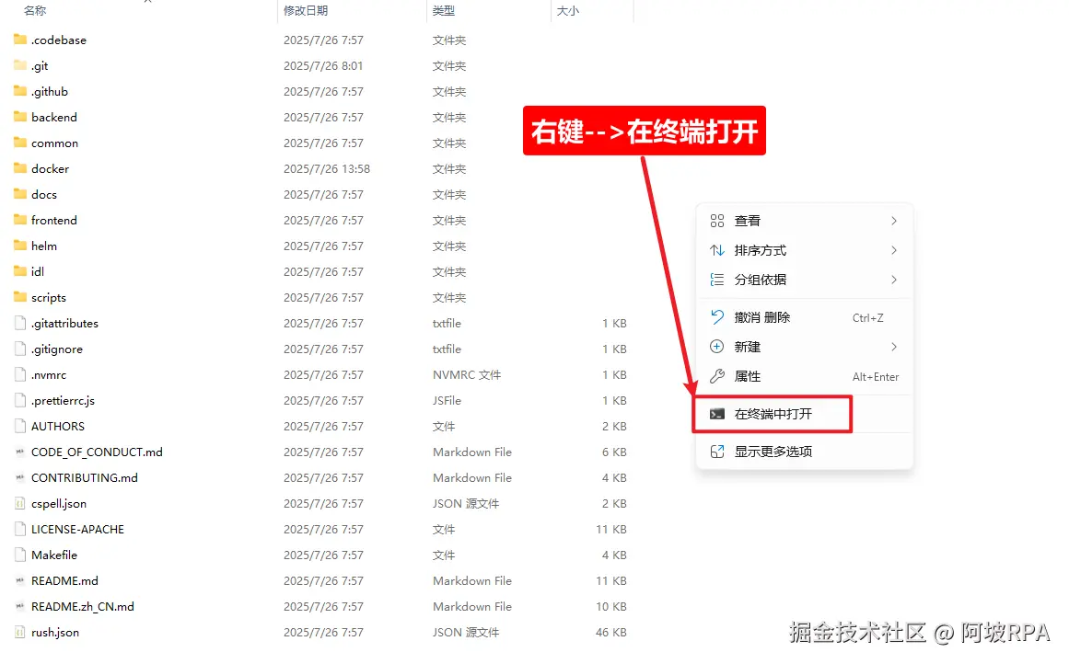Select the .nvmrc file icon
Image resolution: width=1069 pixels, height=664 pixels.
coord(20,374)
